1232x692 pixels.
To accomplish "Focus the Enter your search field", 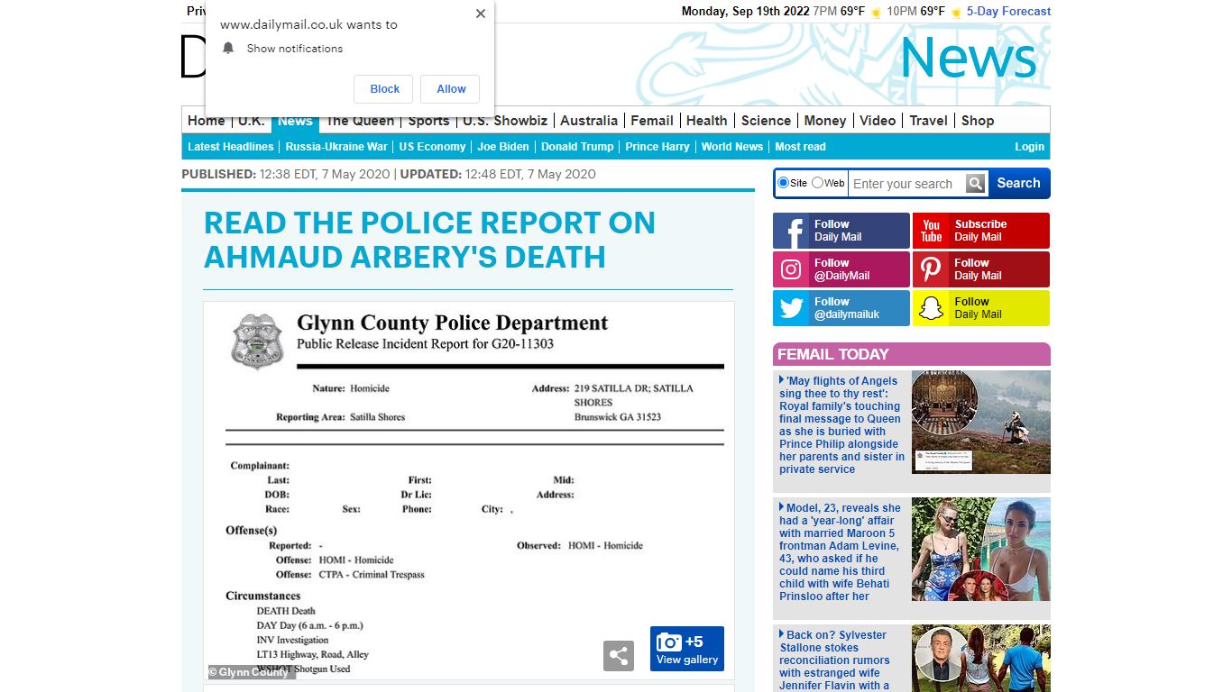I will point(906,184).
